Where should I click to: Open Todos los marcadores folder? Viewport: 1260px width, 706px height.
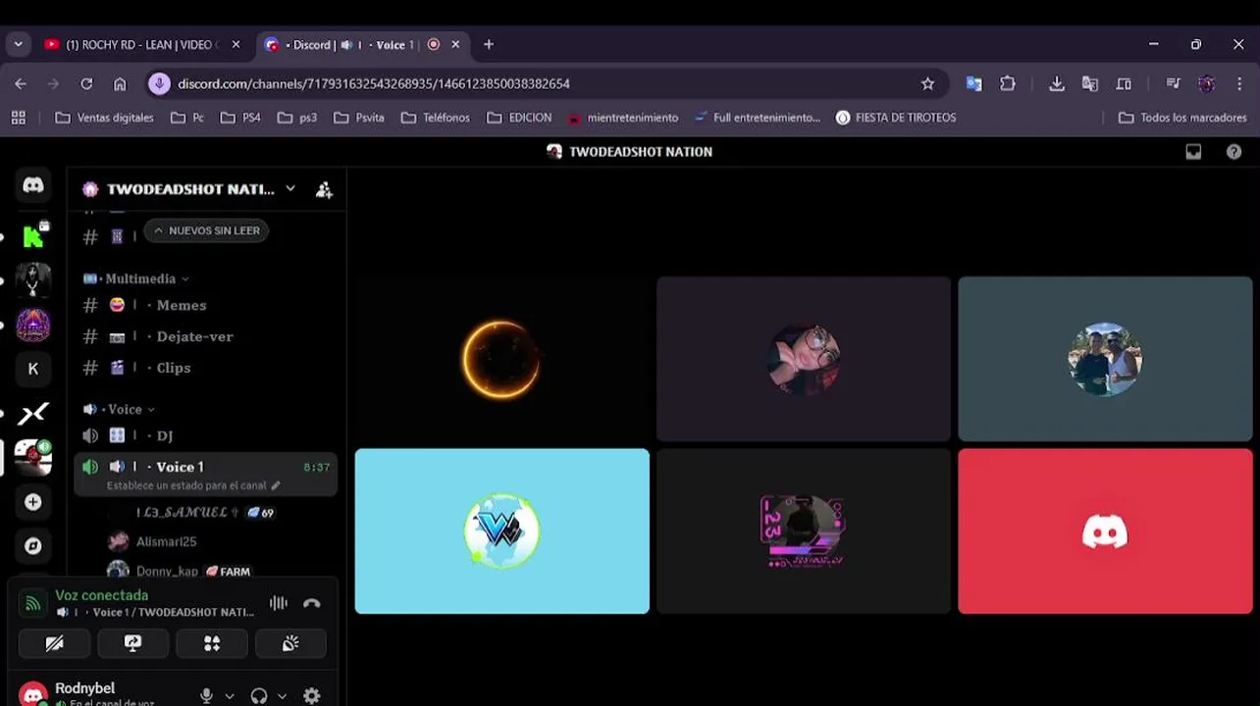pyautogui.click(x=1182, y=118)
